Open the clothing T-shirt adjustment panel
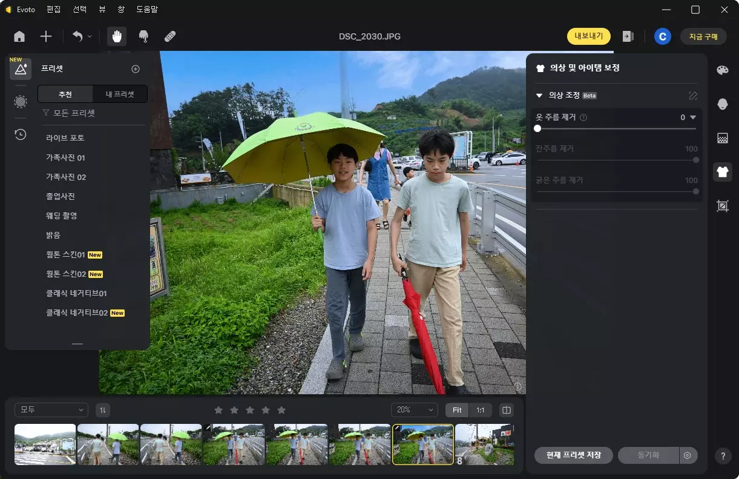Screen dimensions: 739x479 [722, 171]
